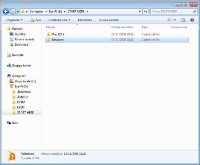Create a folder with Nuova cartella
Viewport: 200px width, 165px height.
coord(108,20)
